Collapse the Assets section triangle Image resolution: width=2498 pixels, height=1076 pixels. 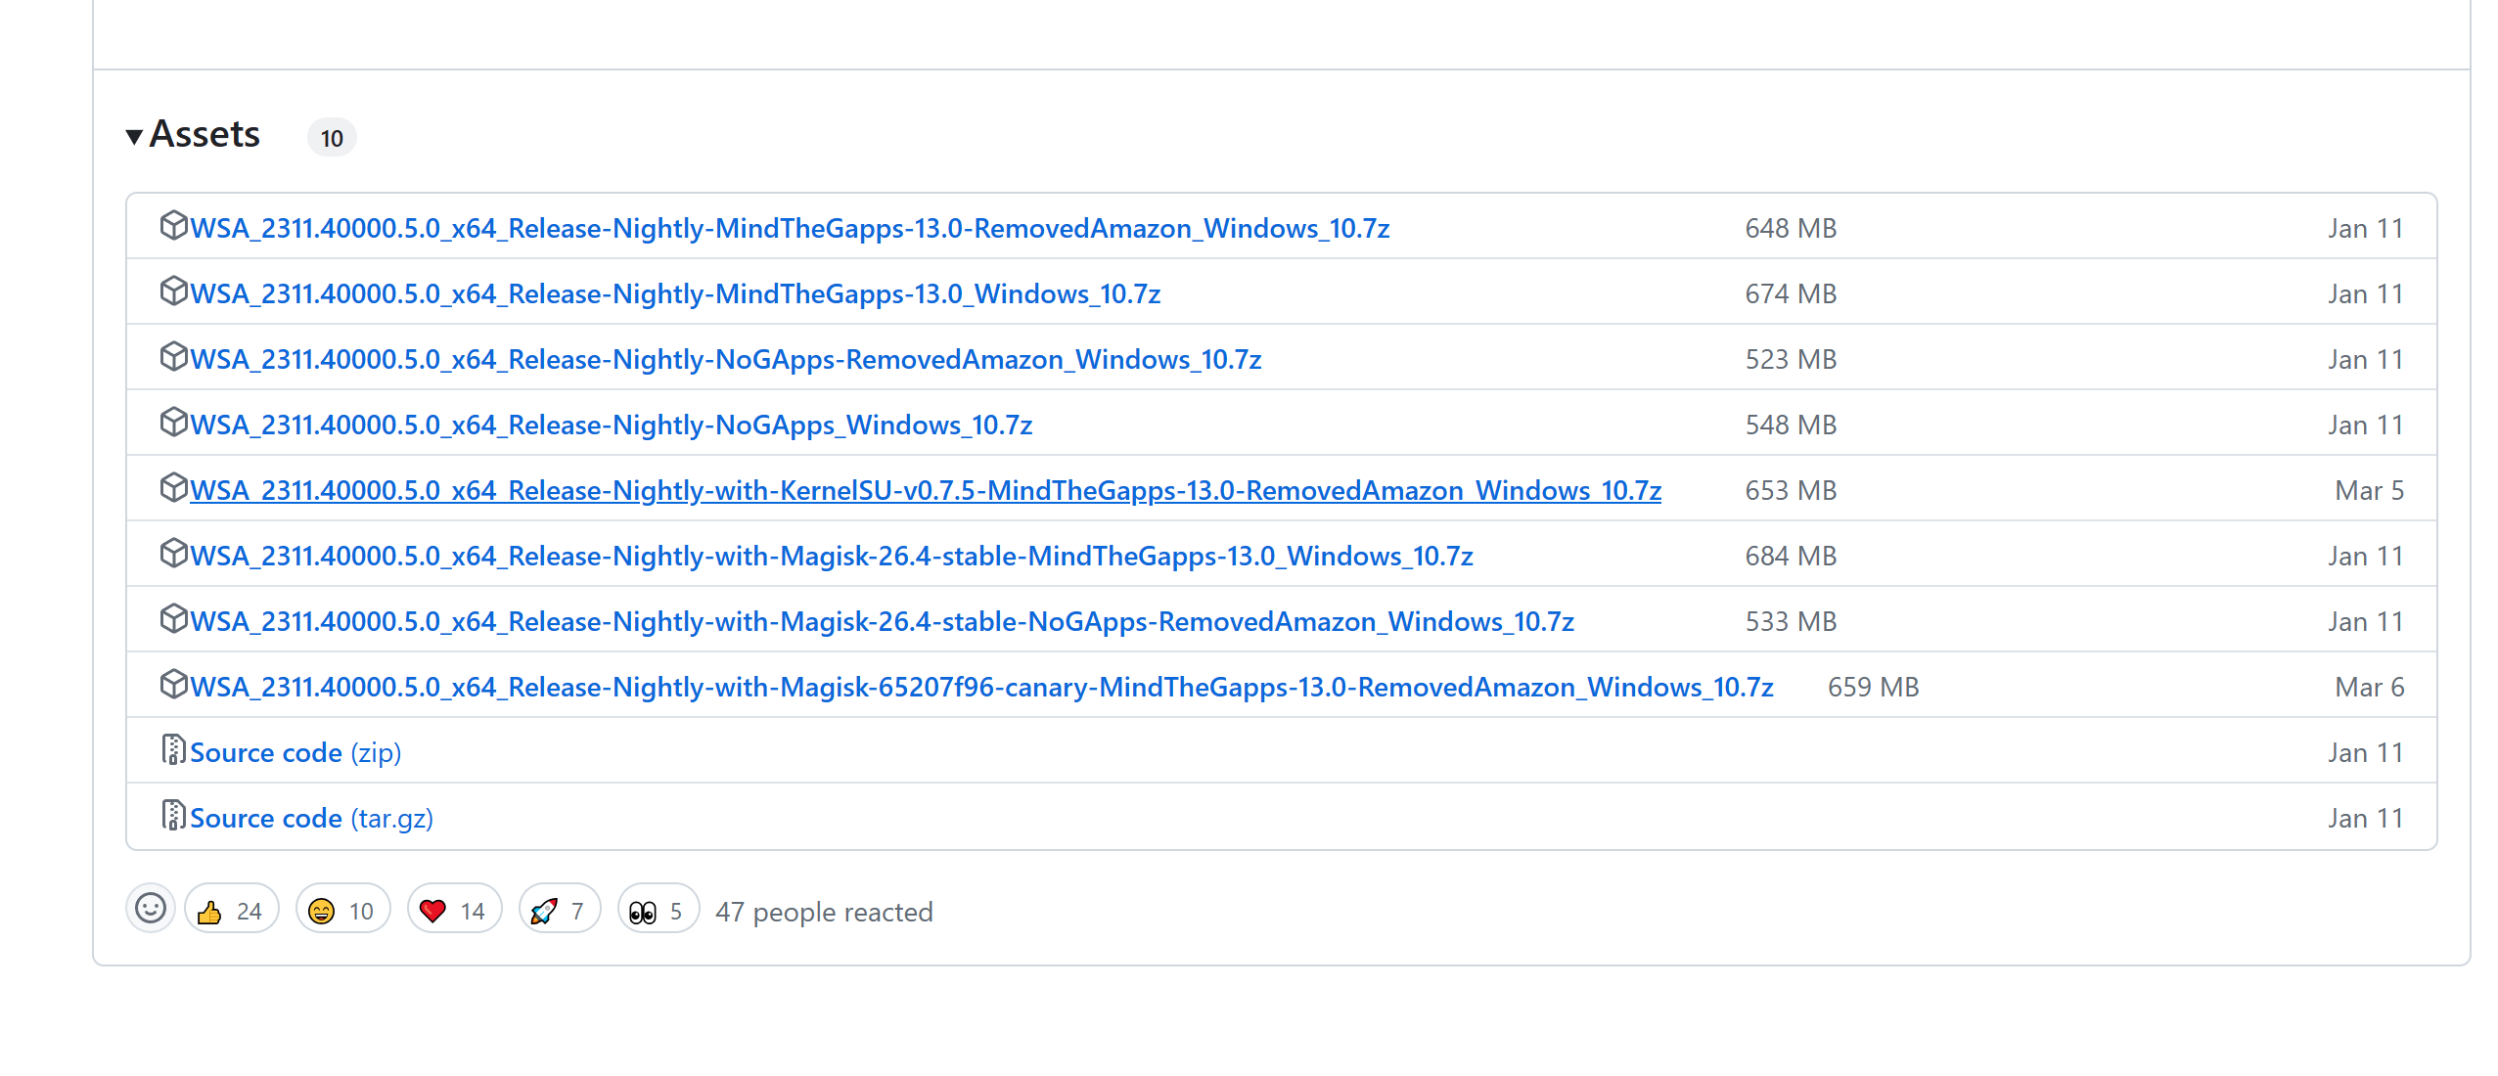(x=134, y=136)
